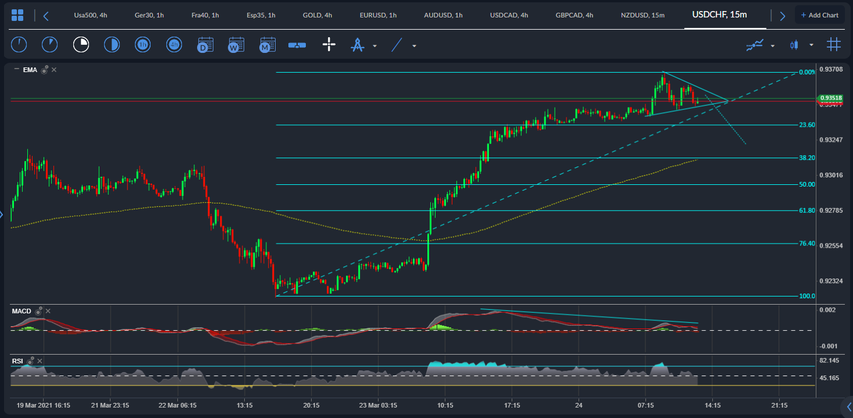The image size is (853, 418).
Task: Collapse the EMA legend with the minus
Action: coord(16,70)
